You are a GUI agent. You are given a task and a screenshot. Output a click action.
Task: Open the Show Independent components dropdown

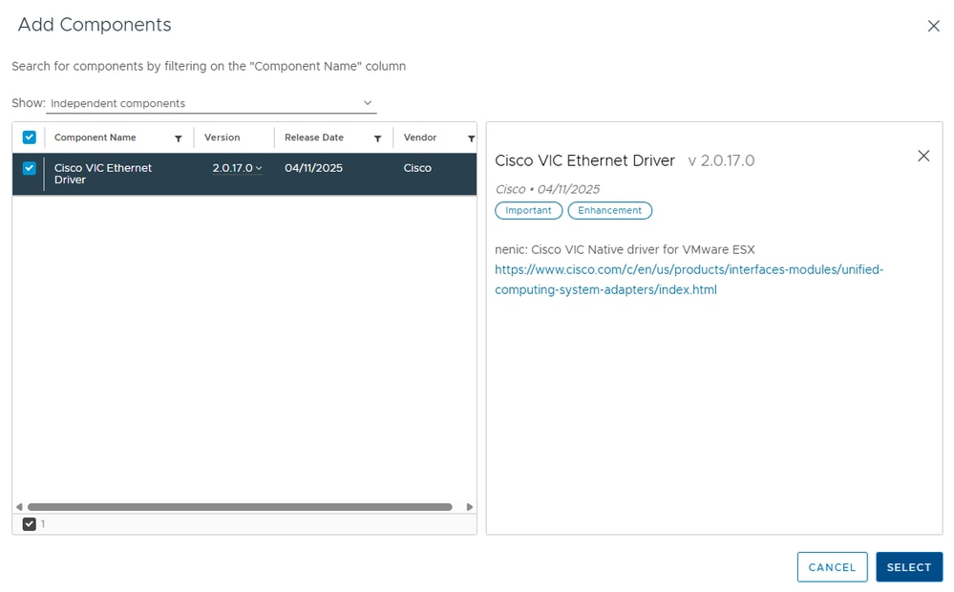tap(211, 103)
